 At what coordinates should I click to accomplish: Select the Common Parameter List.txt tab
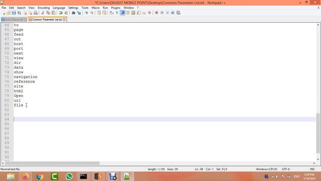coord(47,20)
